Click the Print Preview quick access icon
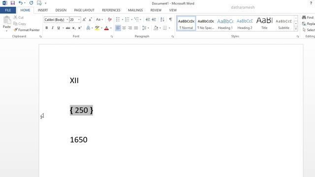 39,3
